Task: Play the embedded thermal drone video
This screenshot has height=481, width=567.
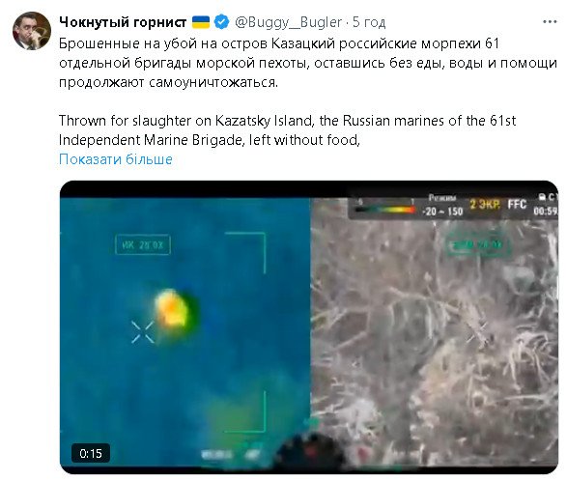Action: [309, 327]
